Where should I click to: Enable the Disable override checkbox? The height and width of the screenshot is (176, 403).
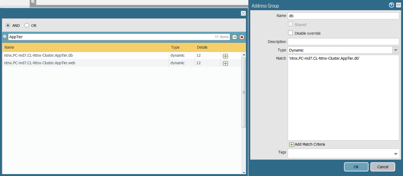[290, 33]
